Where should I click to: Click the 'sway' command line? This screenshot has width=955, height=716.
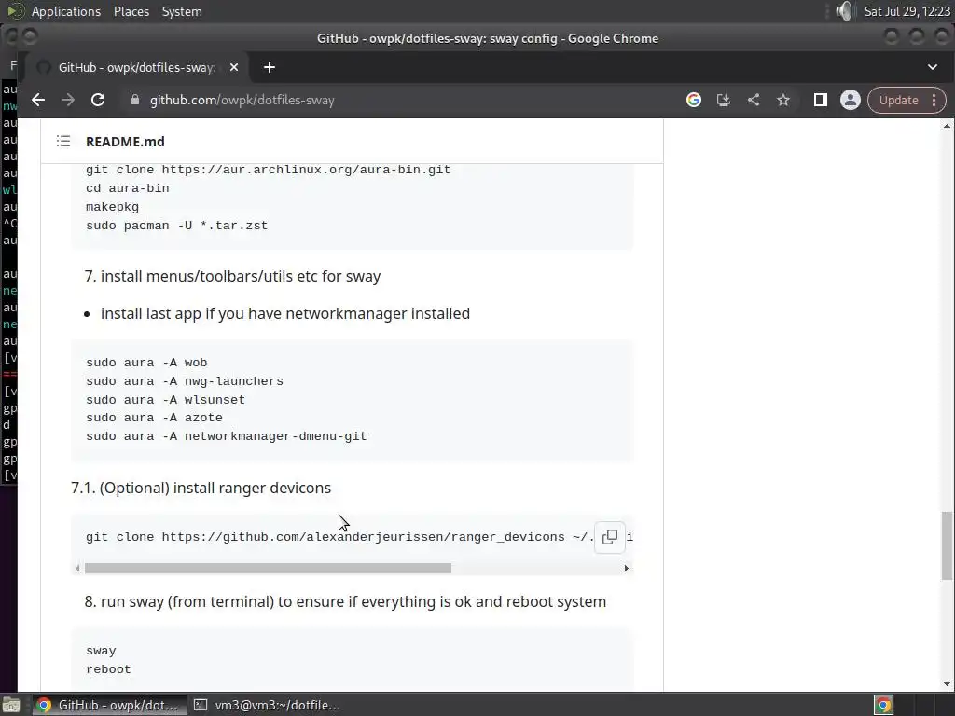point(101,651)
